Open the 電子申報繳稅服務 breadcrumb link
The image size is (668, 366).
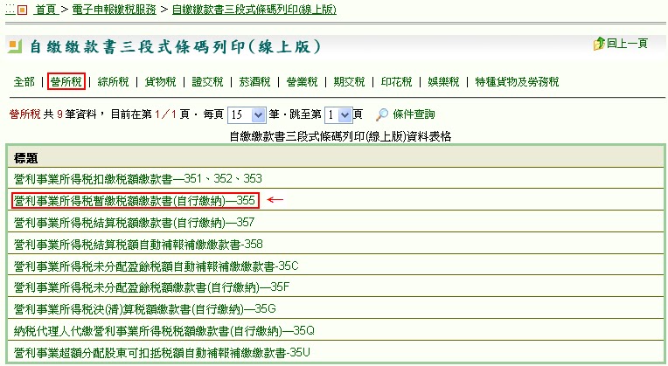pyautogui.click(x=115, y=10)
